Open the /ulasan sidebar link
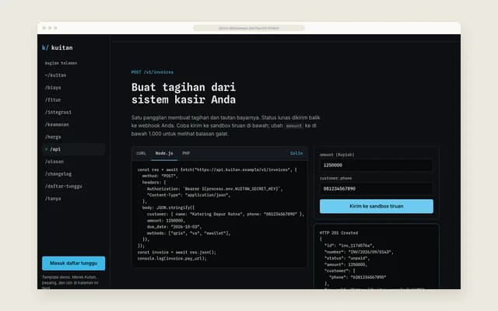The image size is (498, 311). tap(54, 162)
